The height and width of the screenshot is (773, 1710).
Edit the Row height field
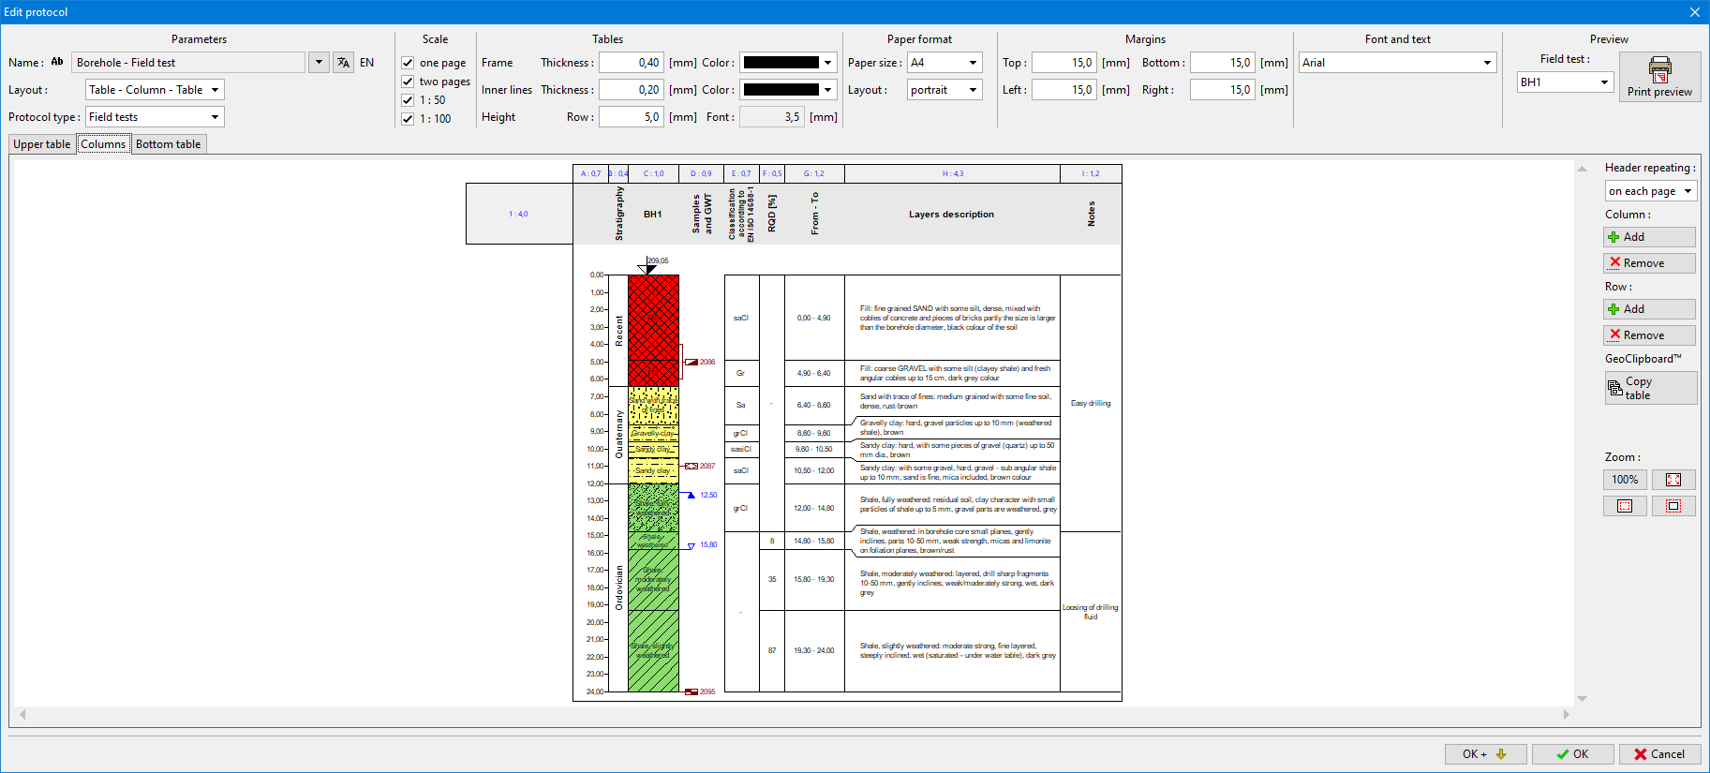pyautogui.click(x=631, y=117)
